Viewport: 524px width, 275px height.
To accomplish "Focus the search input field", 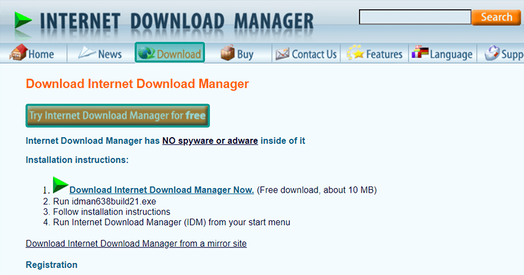I will coord(415,17).
